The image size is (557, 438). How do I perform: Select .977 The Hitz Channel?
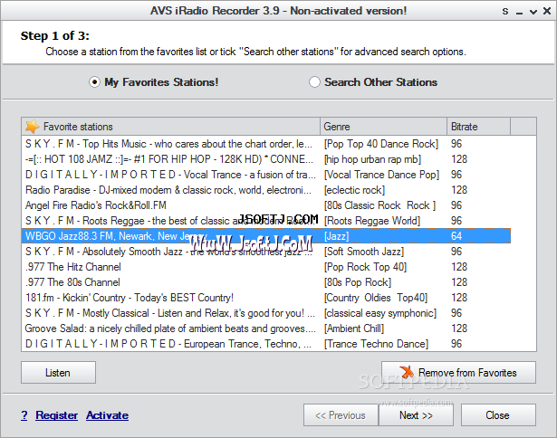[x=266, y=267]
